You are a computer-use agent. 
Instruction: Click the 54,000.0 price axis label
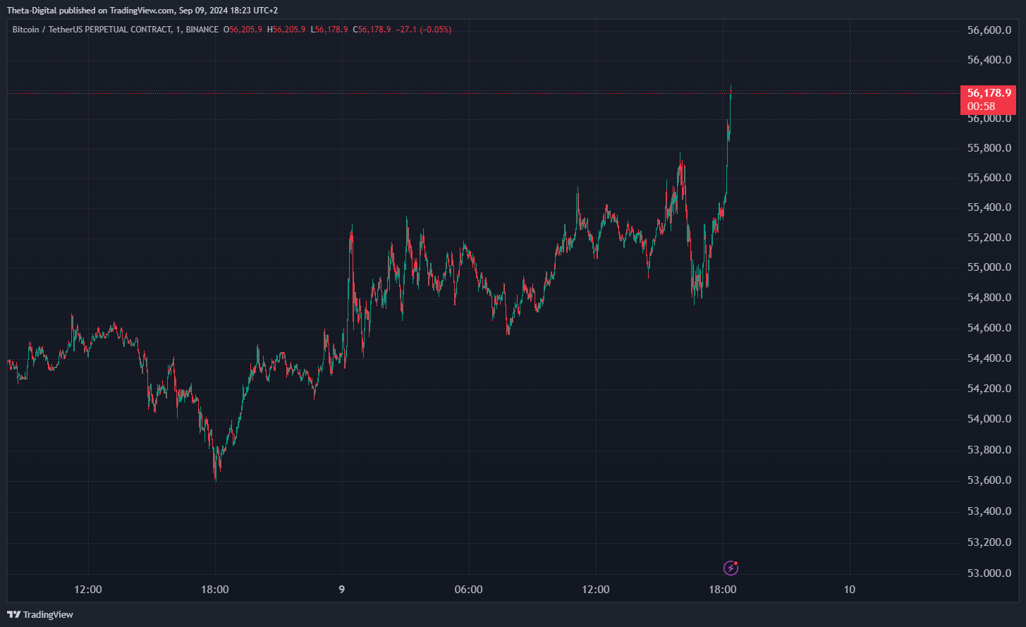990,419
